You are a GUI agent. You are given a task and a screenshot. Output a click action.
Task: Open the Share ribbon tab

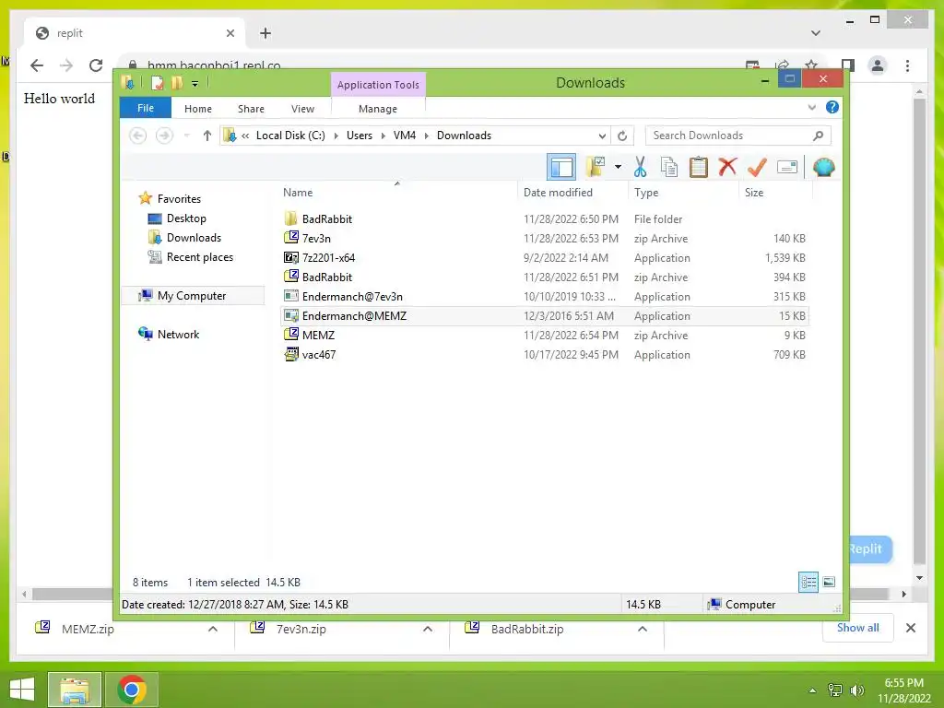point(251,109)
